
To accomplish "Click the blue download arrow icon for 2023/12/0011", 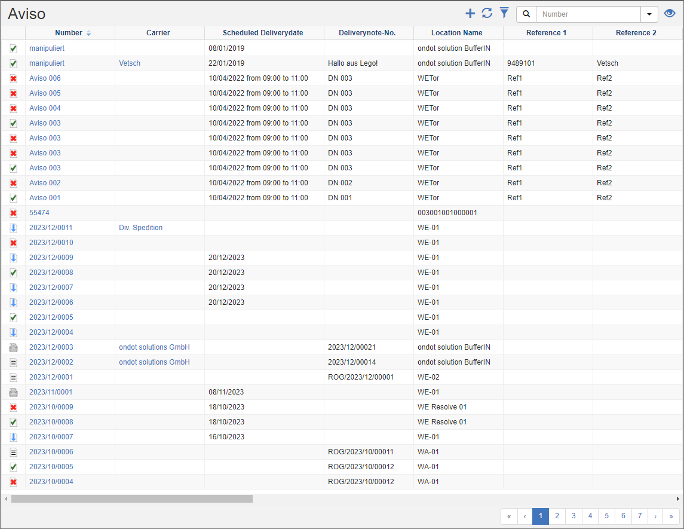I will coord(13,228).
